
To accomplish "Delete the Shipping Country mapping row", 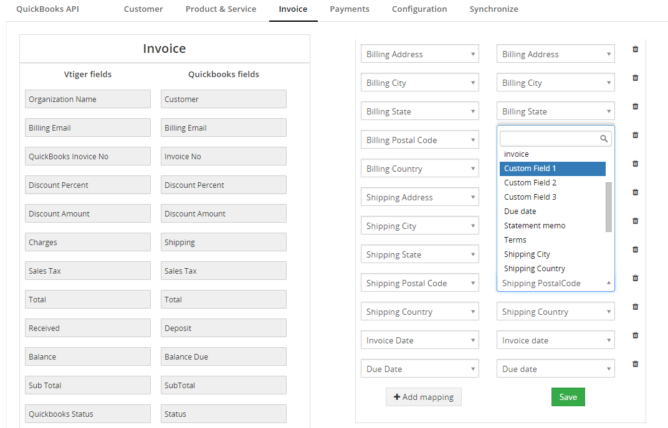I will [x=635, y=307].
